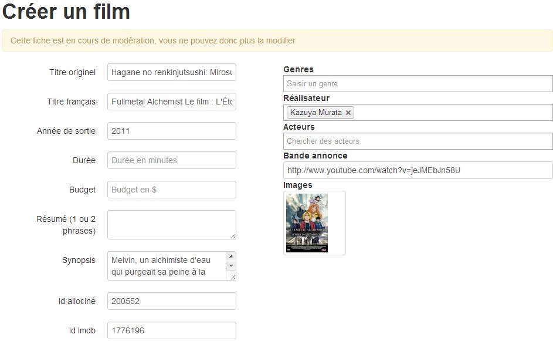Focus the Titre français text field
The width and height of the screenshot is (553, 341).
[x=172, y=102]
